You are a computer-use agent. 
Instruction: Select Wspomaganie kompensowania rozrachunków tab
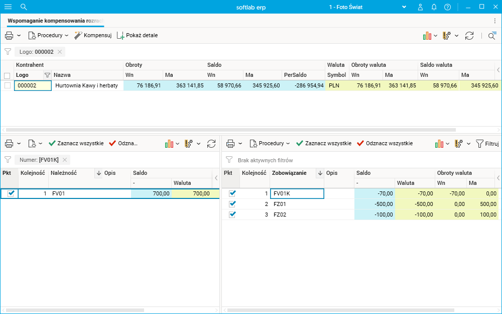(56, 21)
